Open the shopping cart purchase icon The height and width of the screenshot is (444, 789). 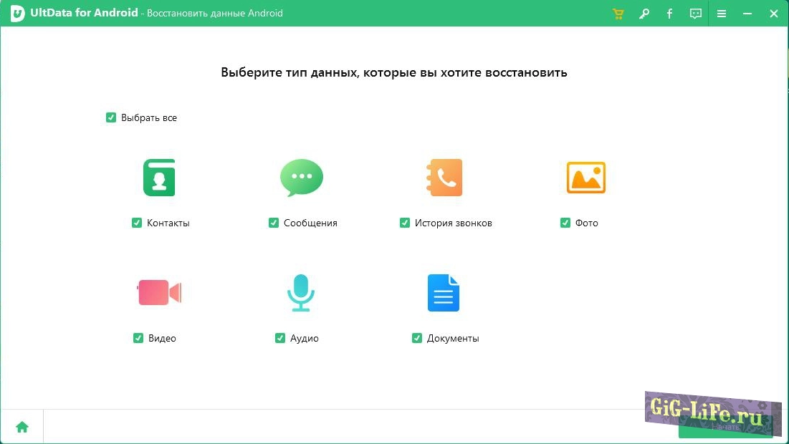tap(618, 14)
